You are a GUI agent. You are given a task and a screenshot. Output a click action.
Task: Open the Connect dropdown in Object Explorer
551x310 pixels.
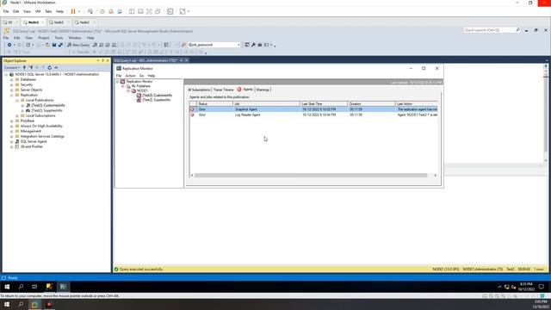12,67
